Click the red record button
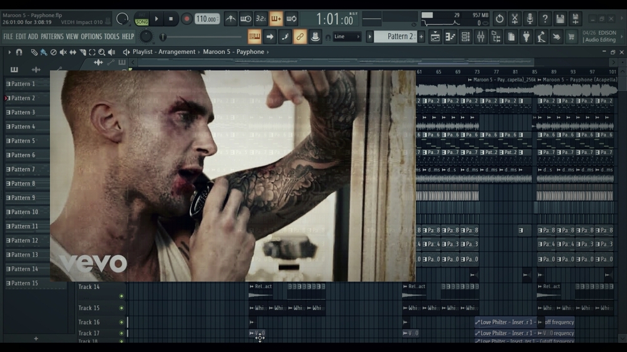 click(x=187, y=19)
